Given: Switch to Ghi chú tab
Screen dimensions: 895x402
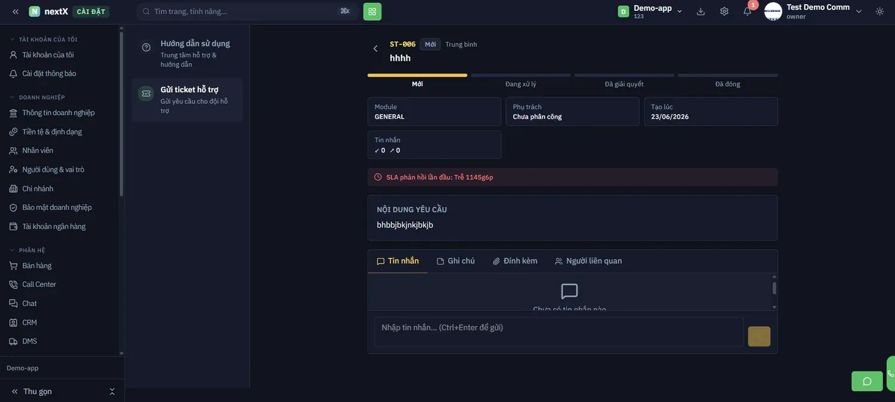Looking at the screenshot, I should click(x=456, y=261).
